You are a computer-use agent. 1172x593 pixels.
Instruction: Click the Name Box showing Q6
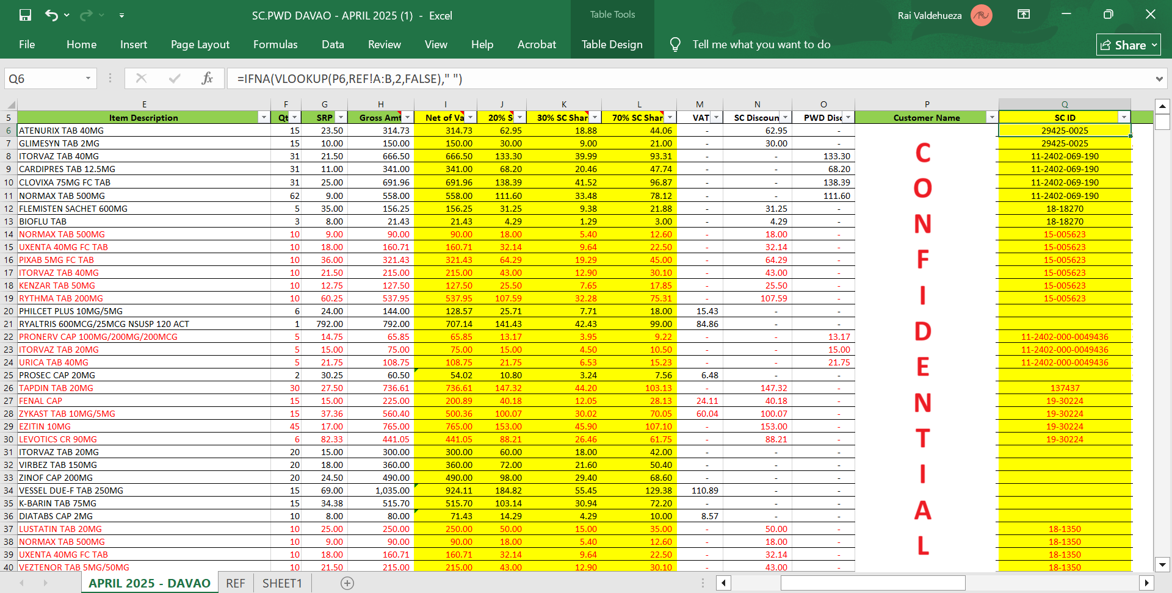coord(43,79)
